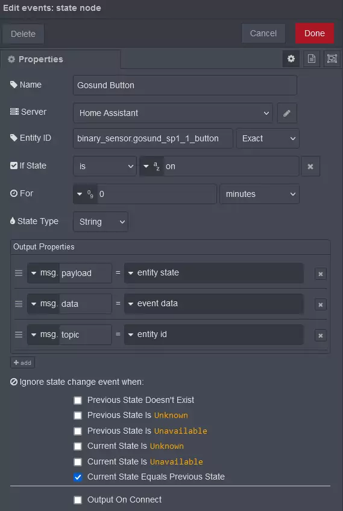Screen dimensions: 343x511
Task: Change the minutes time unit dropdown
Action: click(259, 194)
